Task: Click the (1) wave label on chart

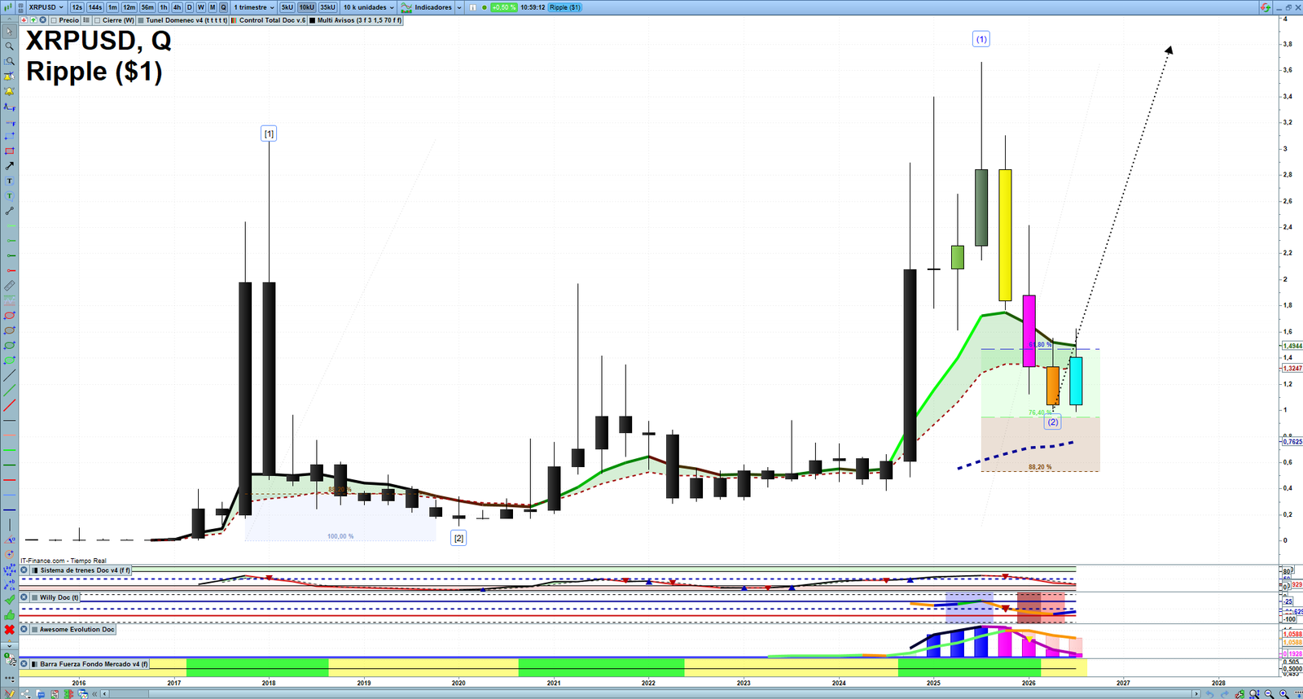Action: click(981, 39)
